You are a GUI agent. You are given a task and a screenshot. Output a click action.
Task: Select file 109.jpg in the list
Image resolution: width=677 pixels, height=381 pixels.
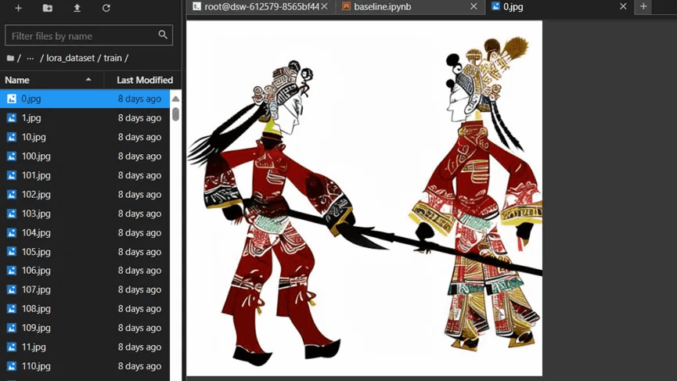[x=85, y=328]
